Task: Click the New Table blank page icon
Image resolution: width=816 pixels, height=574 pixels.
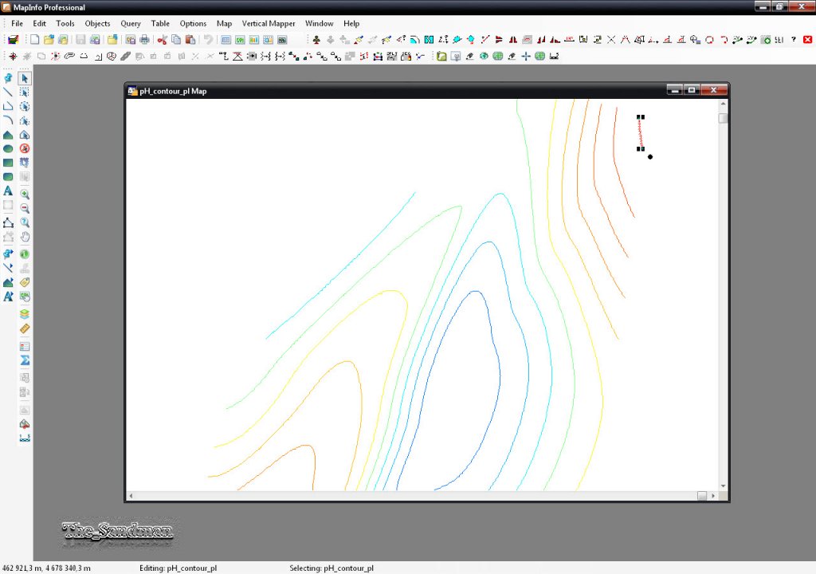Action: tap(35, 39)
